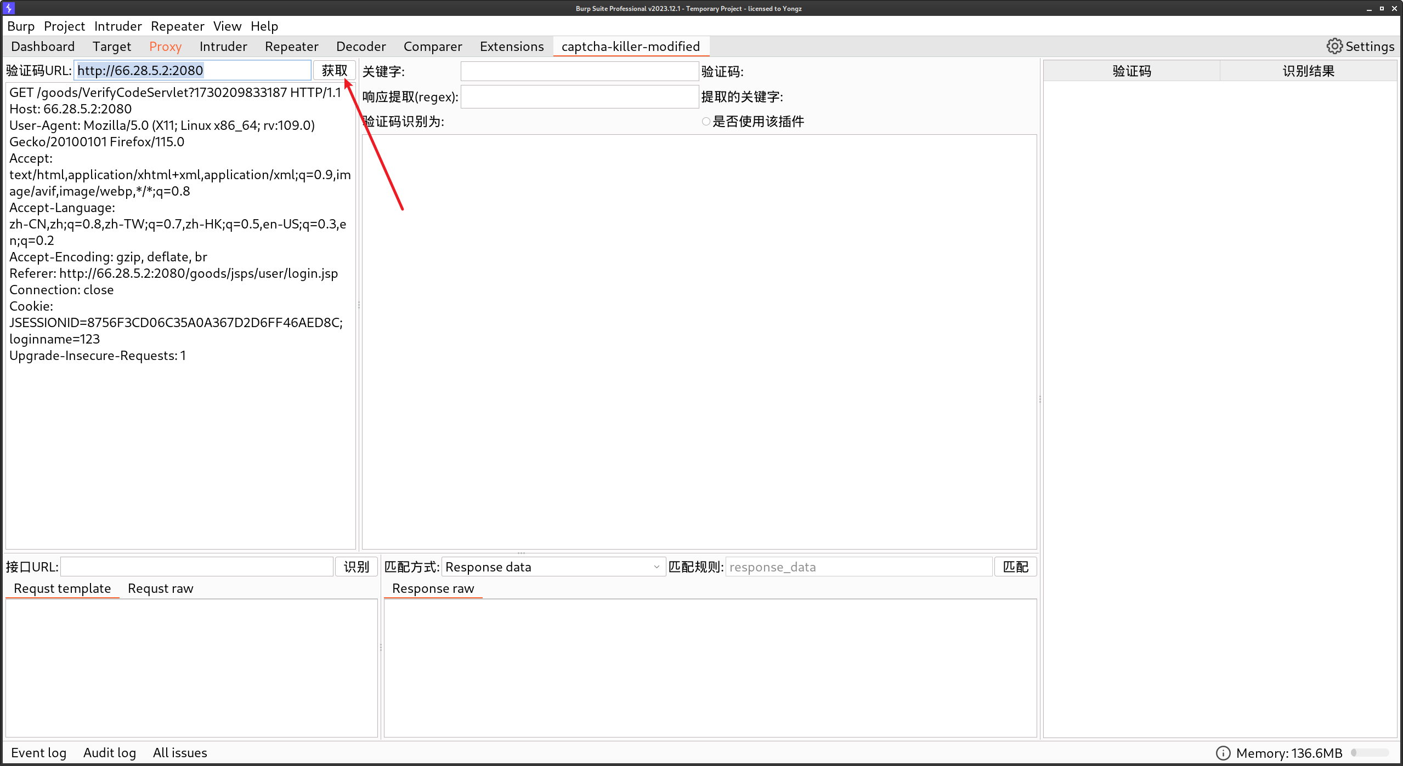This screenshot has height=766, width=1403.
Task: Open Settings gear icon
Action: click(x=1334, y=46)
